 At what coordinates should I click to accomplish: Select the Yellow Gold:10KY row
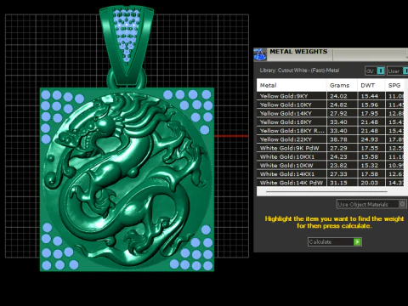tap(331, 105)
